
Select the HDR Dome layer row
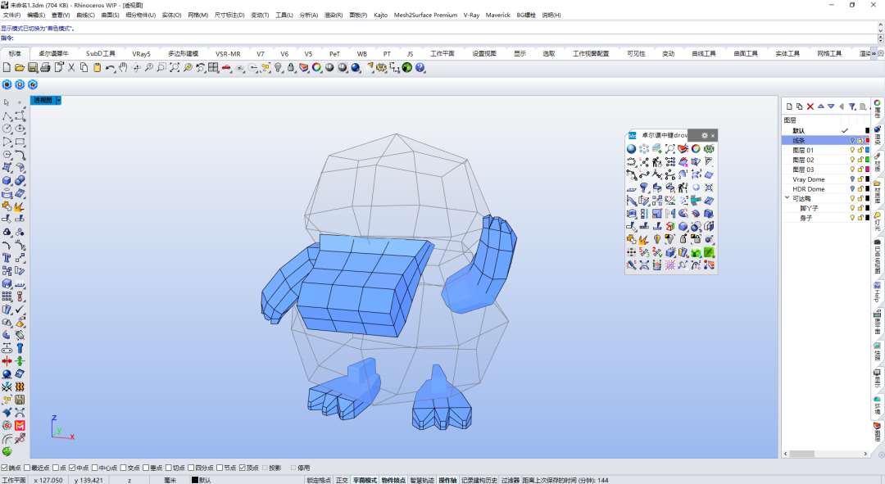pos(826,189)
